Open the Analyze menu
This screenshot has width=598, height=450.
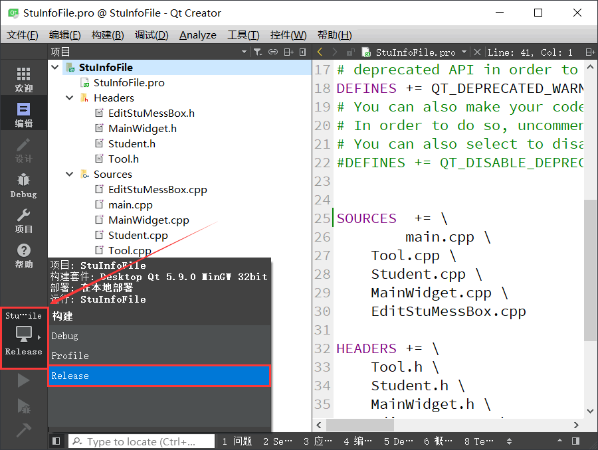(198, 35)
